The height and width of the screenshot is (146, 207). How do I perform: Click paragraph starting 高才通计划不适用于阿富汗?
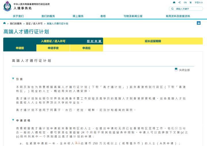tap(76, 110)
